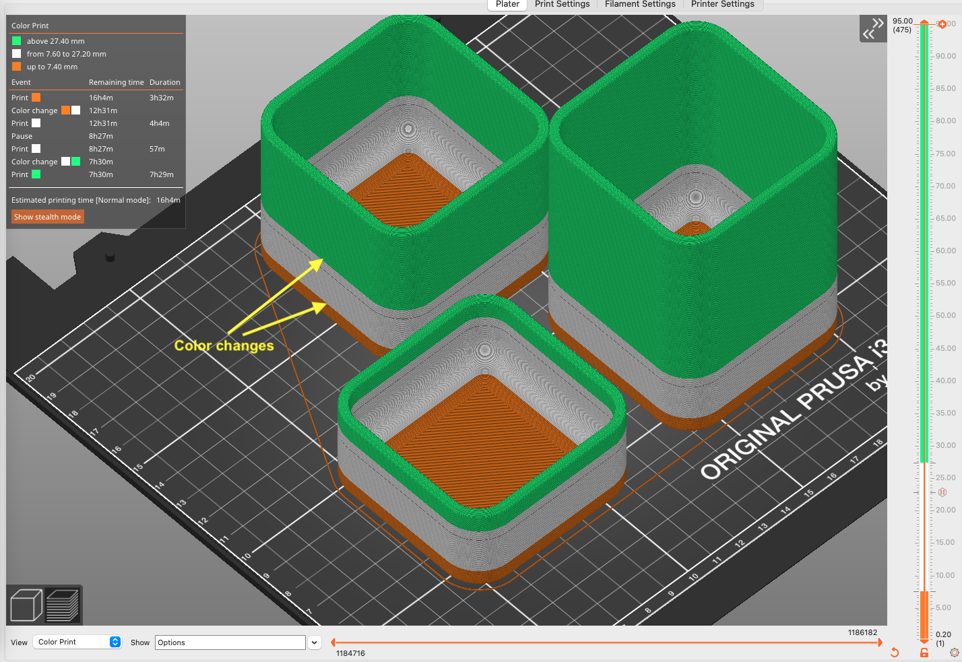Switch to the 3D editor cube view icon
Viewport: 962px width, 662px height.
26,604
